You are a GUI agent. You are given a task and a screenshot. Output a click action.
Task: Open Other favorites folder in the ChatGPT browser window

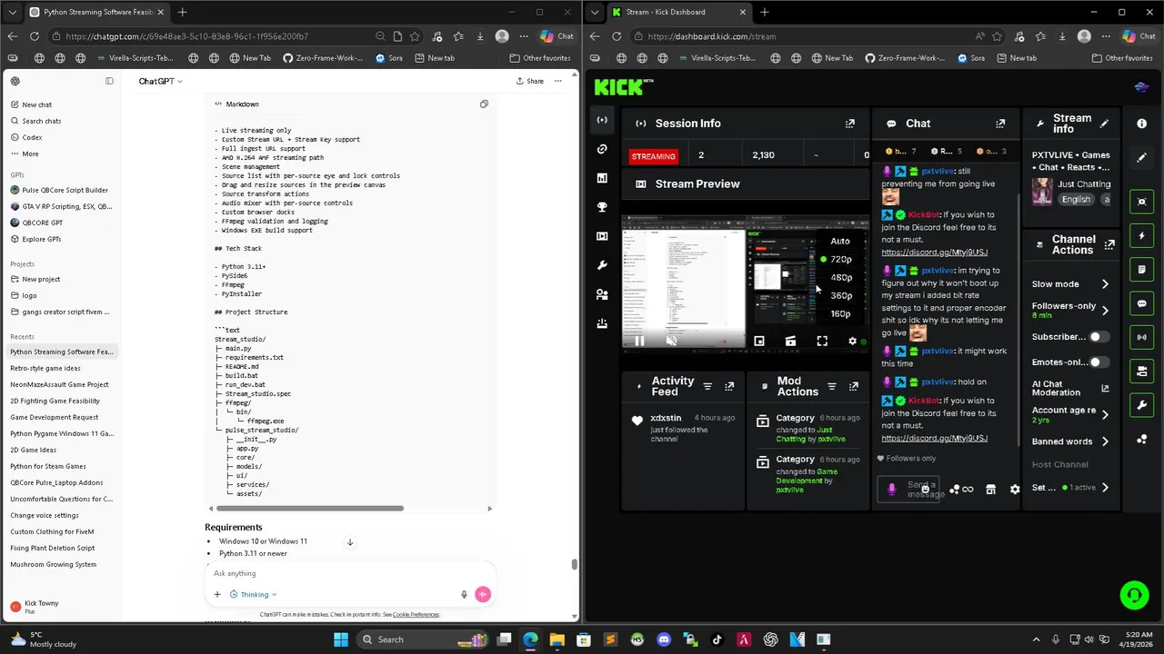click(540, 58)
